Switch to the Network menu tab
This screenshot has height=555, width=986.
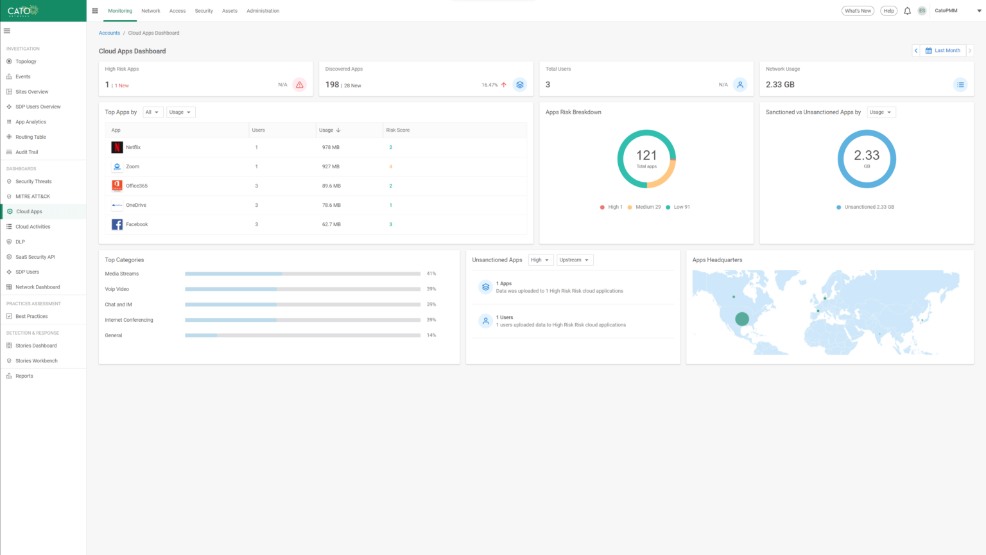pyautogui.click(x=150, y=11)
